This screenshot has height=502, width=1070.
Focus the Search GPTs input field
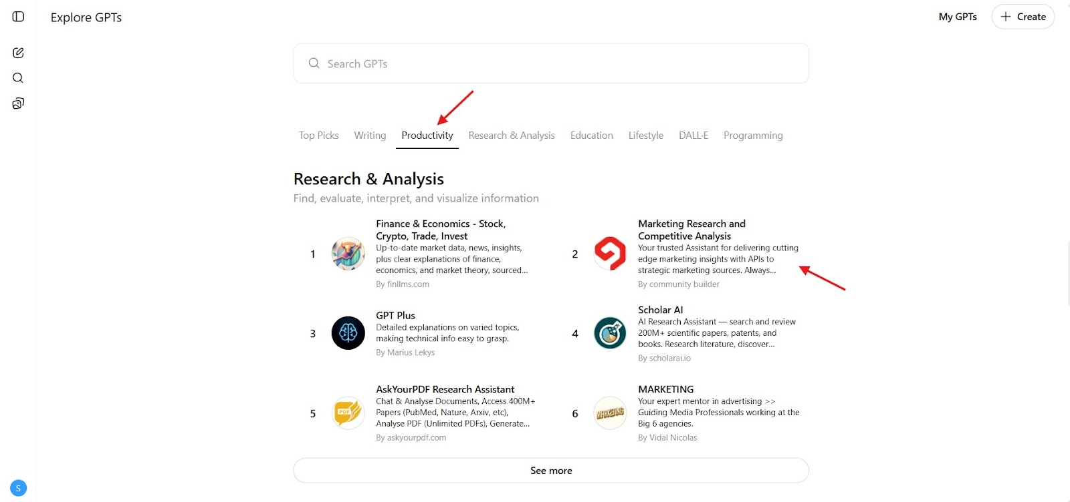coord(551,63)
